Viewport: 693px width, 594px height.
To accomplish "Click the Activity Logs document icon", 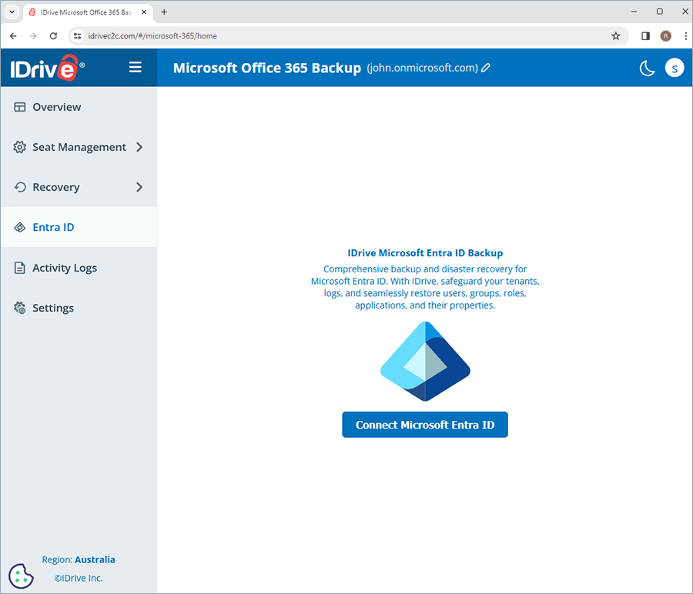I will tap(20, 268).
